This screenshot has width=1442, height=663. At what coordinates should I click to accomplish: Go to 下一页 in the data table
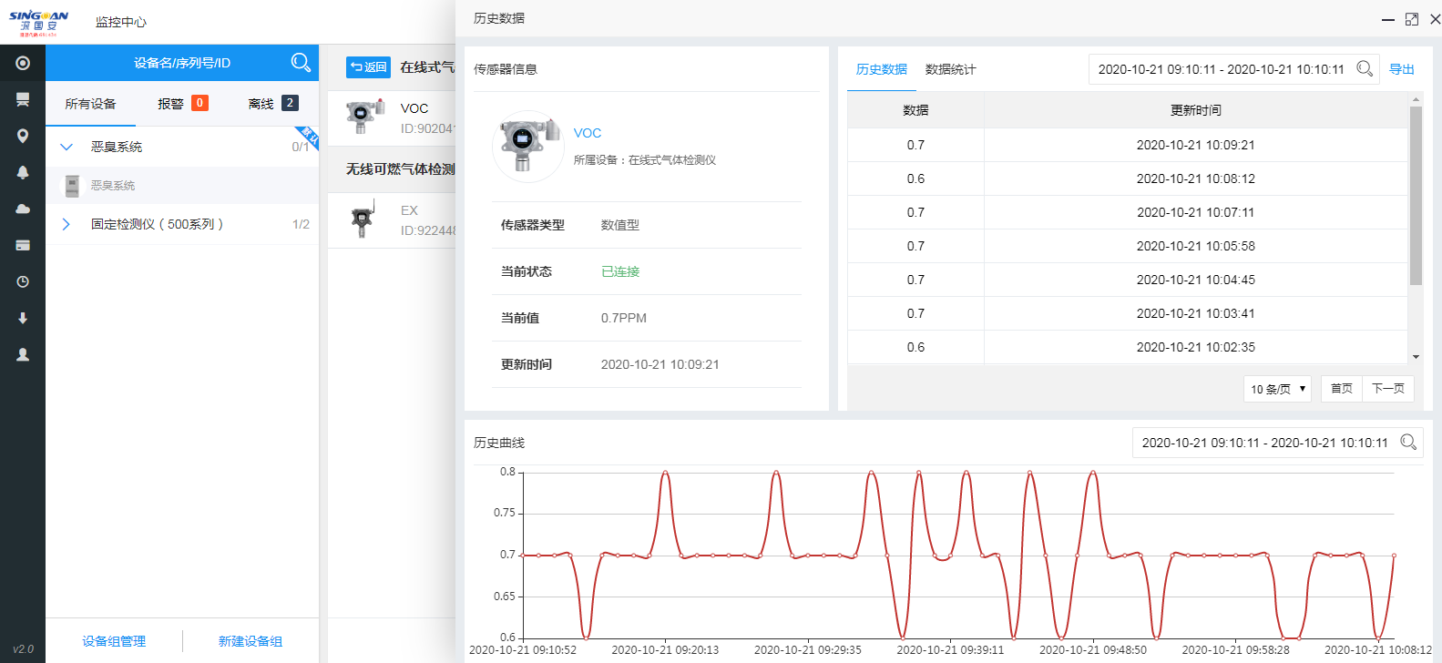point(1387,389)
